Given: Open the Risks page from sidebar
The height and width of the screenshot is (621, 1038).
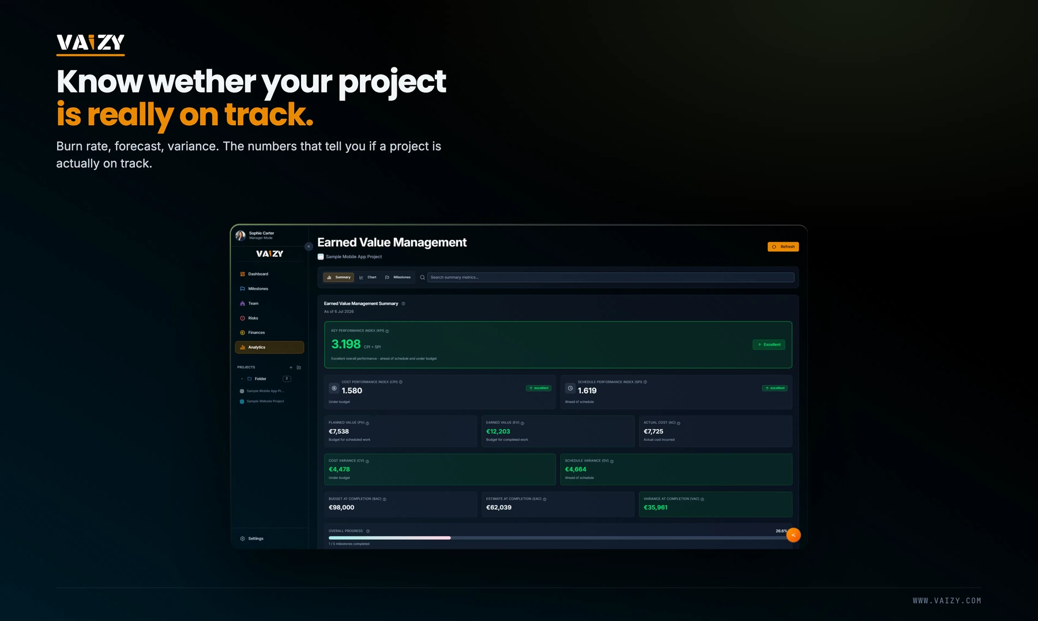Looking at the screenshot, I should tap(269, 318).
